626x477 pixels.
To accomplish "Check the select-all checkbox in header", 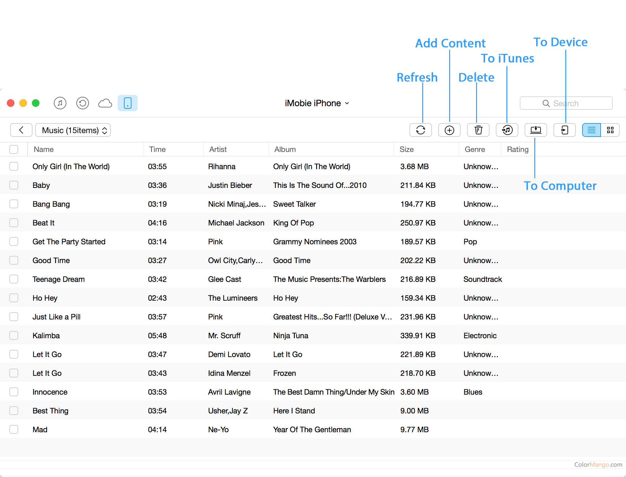I will point(14,149).
